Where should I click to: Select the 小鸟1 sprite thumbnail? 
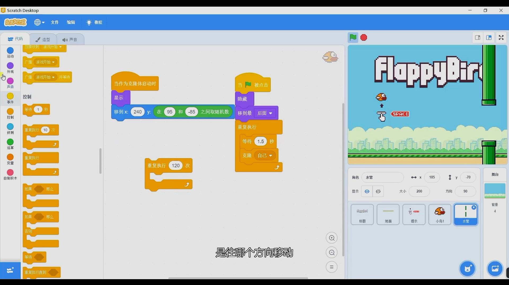[440, 215]
